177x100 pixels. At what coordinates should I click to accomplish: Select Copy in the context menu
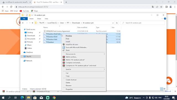(x=67, y=76)
